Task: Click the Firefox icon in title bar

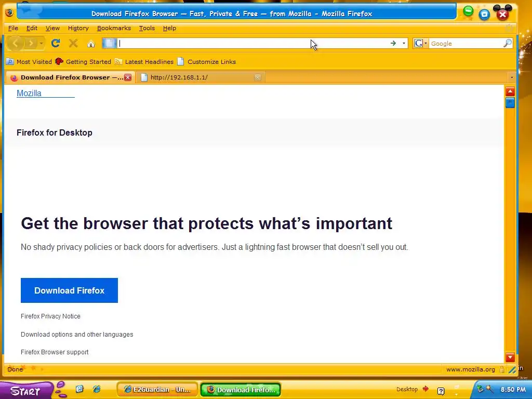Action: pyautogui.click(x=9, y=12)
